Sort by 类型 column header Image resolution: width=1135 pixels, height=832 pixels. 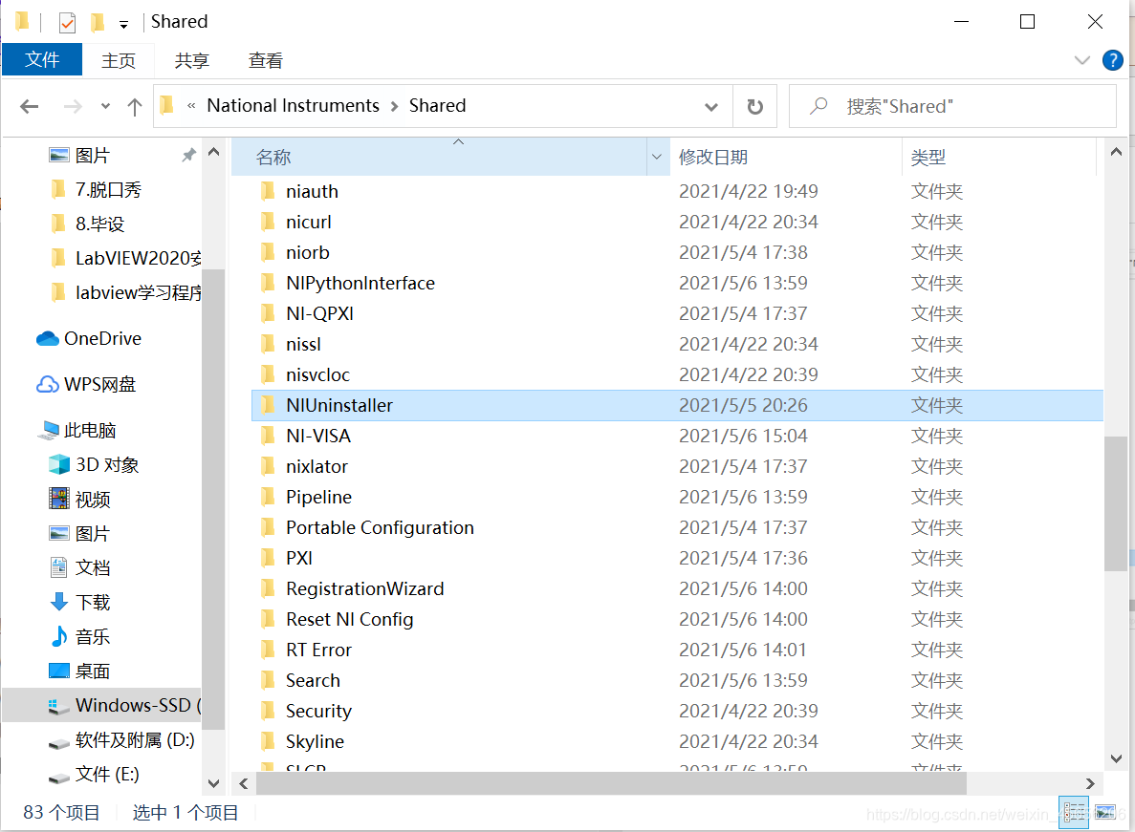click(999, 156)
